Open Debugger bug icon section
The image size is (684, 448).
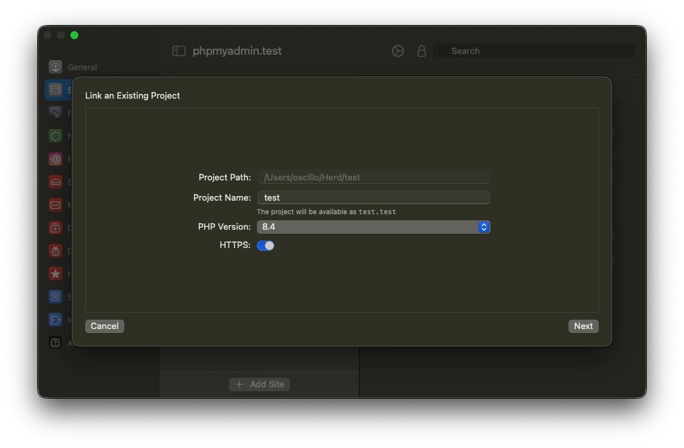(x=55, y=251)
